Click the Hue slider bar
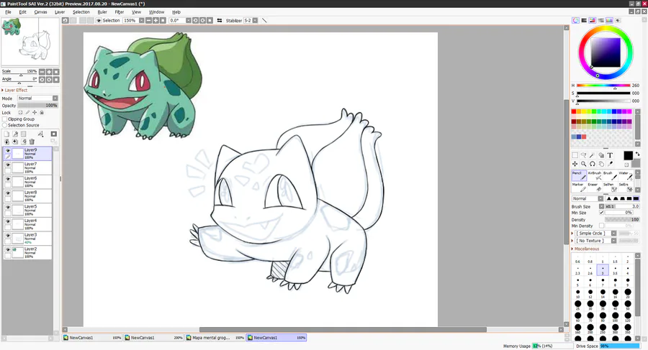Screen dimensions: 648x350 pos(603,86)
